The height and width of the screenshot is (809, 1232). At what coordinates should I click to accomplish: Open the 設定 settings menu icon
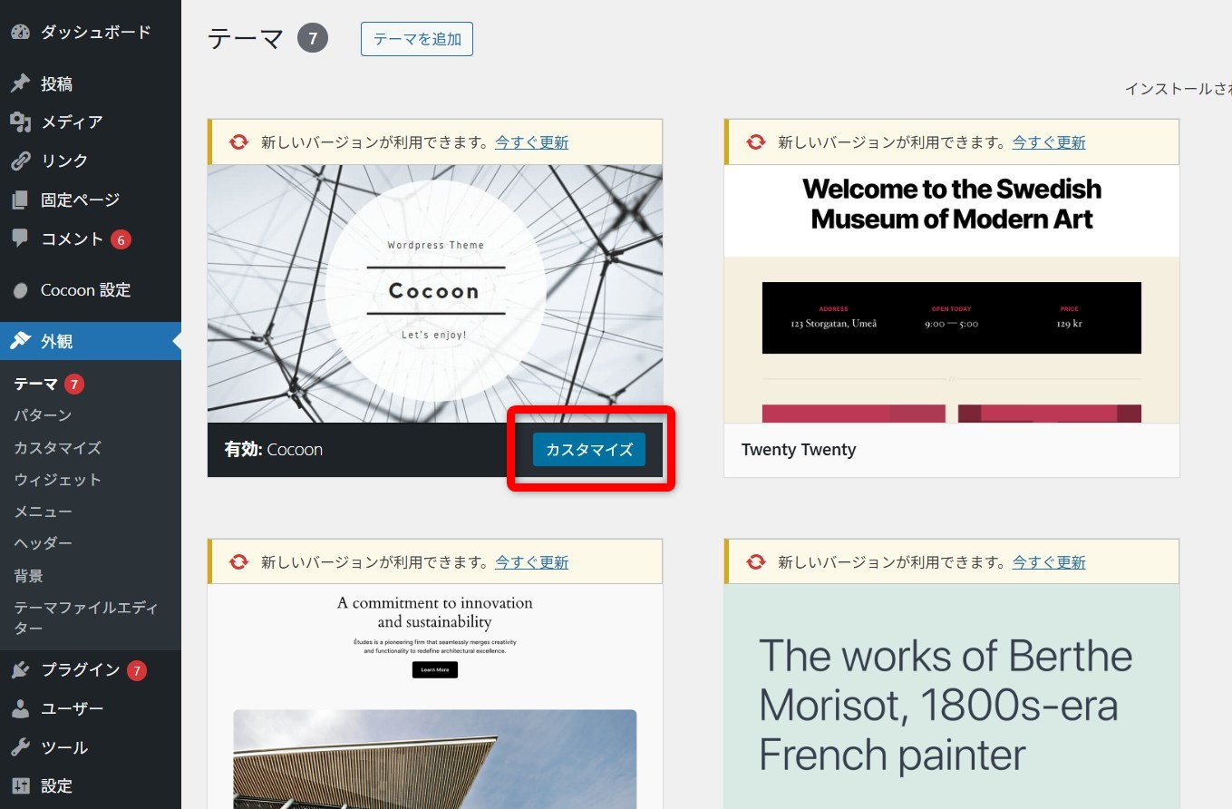coord(21,785)
